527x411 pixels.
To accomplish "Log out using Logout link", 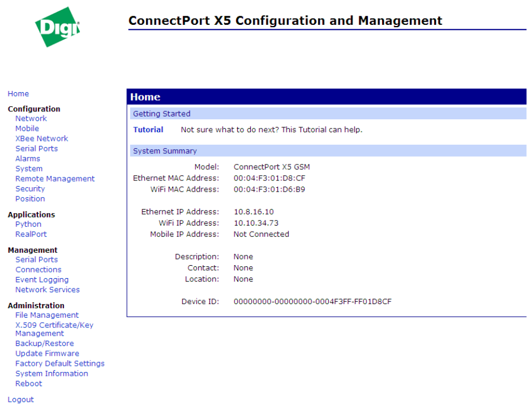I will [20, 400].
